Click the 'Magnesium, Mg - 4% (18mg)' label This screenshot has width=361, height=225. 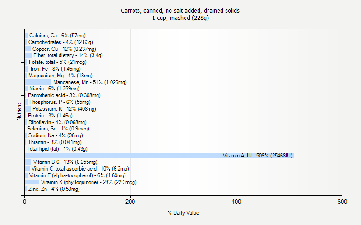pos(60,76)
